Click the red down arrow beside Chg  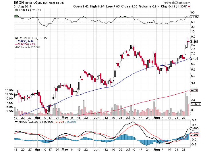click(198, 6)
